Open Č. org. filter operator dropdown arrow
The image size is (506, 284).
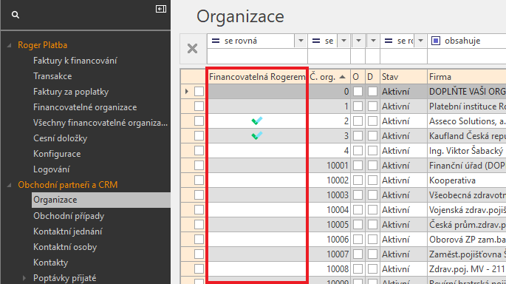click(x=343, y=41)
